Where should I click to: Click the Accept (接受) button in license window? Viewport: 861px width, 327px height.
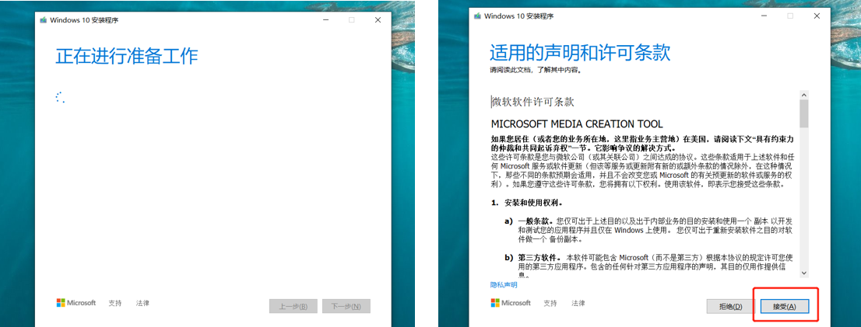click(x=785, y=306)
